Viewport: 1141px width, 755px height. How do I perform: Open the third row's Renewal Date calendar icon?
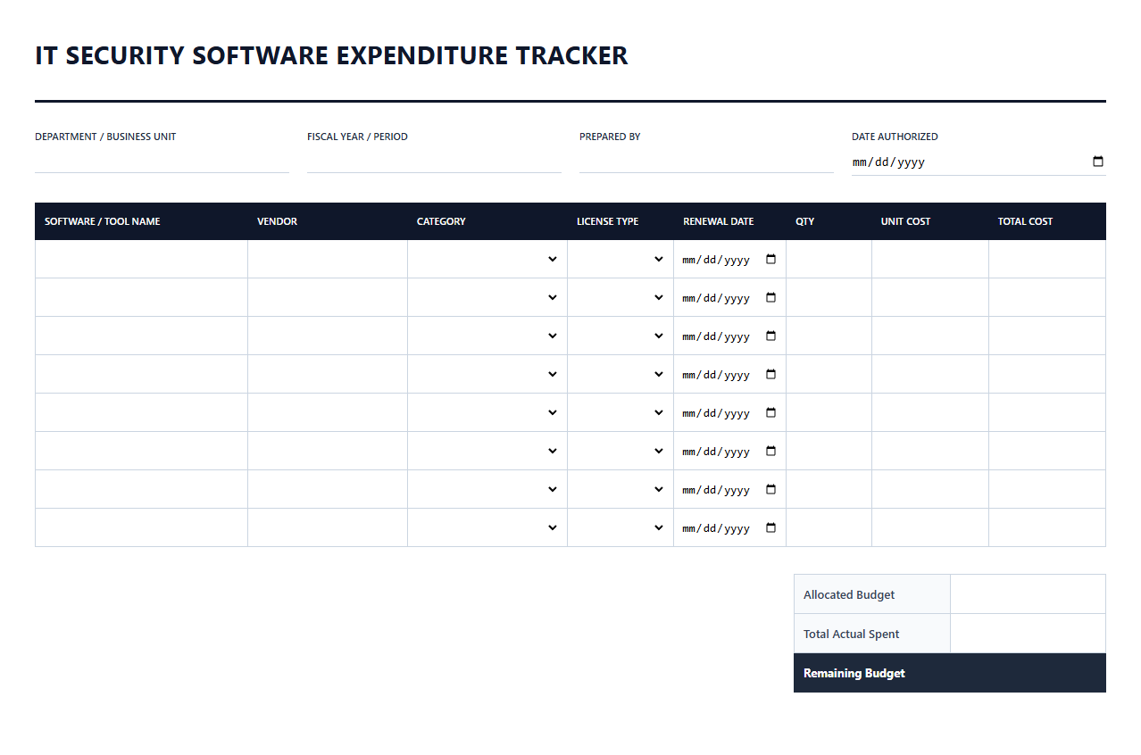(x=771, y=336)
